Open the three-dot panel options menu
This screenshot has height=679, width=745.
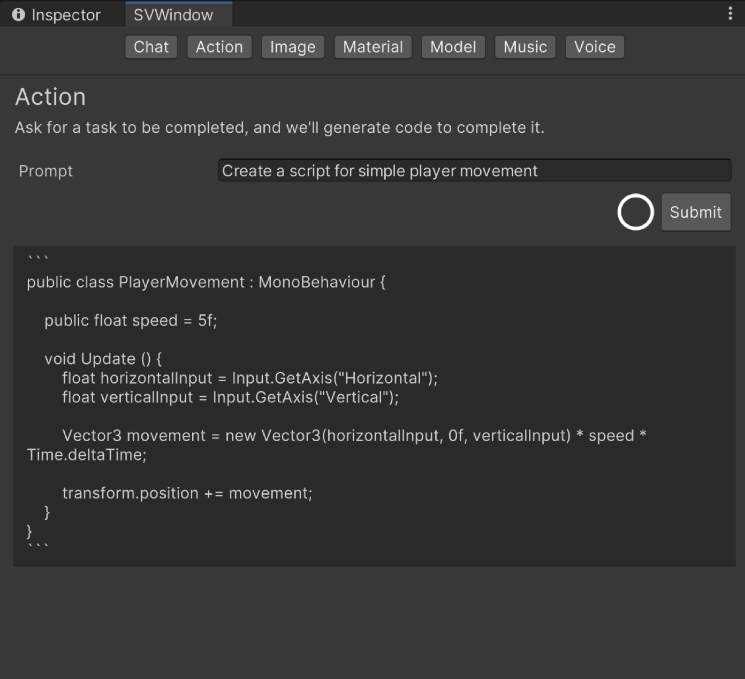(x=730, y=14)
